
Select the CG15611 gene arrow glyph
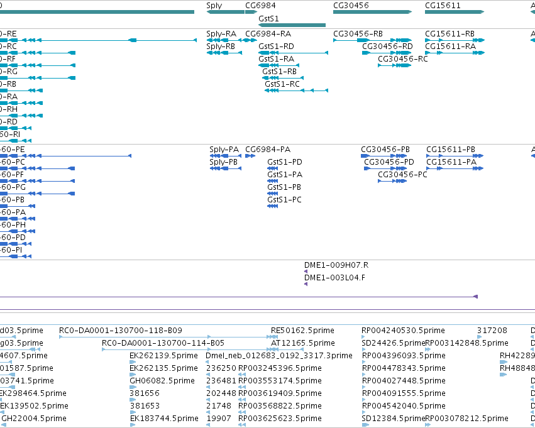455,12
